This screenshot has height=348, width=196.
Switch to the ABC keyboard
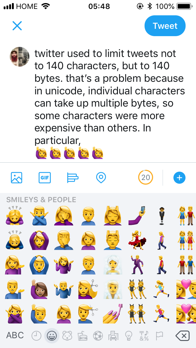[15, 335]
